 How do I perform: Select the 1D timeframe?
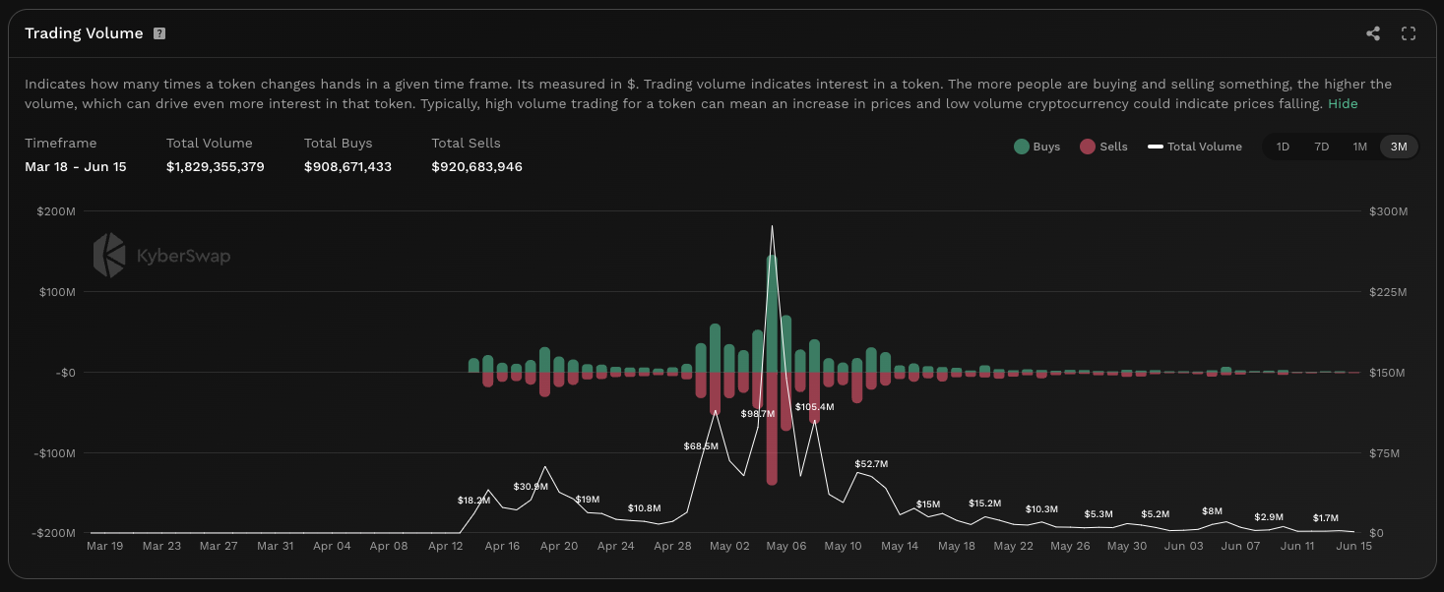(x=1283, y=147)
